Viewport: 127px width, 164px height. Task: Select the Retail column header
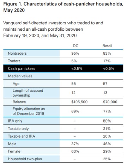(x=107, y=46)
